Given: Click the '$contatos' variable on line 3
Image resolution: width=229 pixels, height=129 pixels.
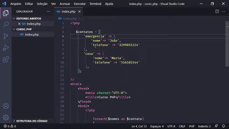Looking at the screenshot, I should point(84,32).
